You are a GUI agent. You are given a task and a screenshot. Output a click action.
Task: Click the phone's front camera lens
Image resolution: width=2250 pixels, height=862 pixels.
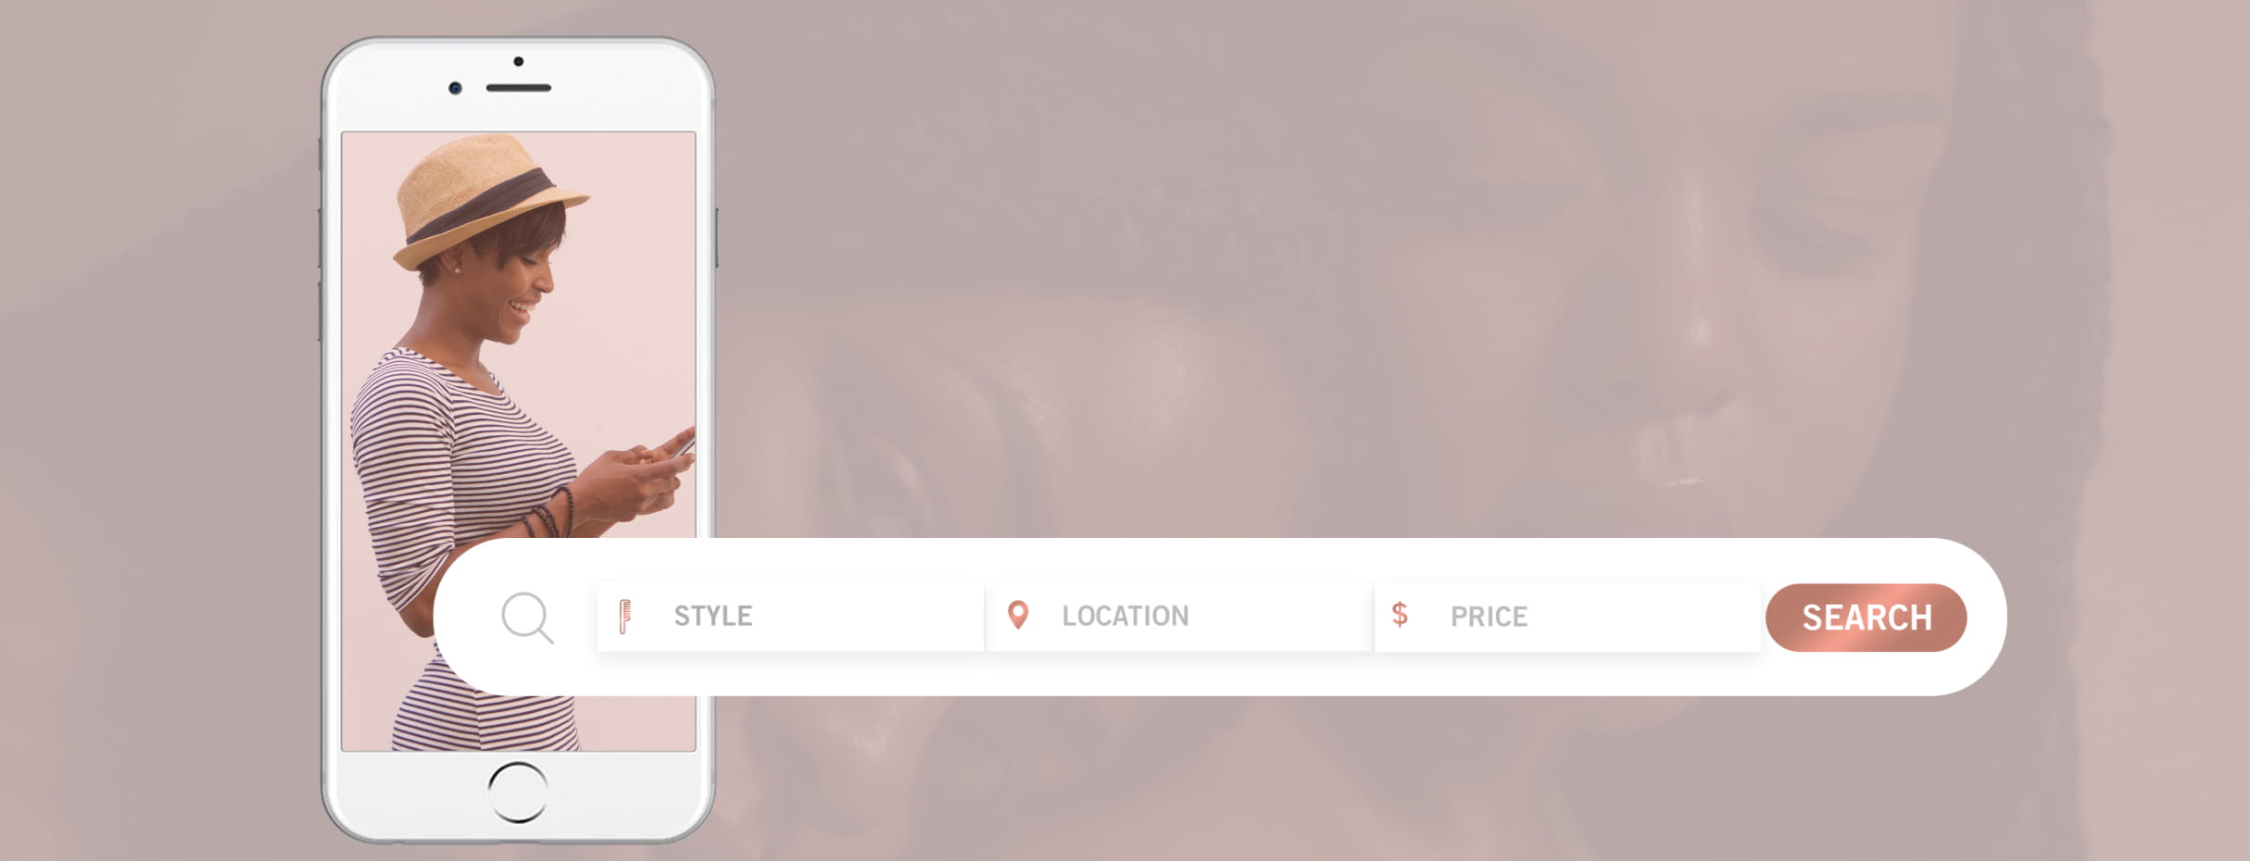point(455,88)
